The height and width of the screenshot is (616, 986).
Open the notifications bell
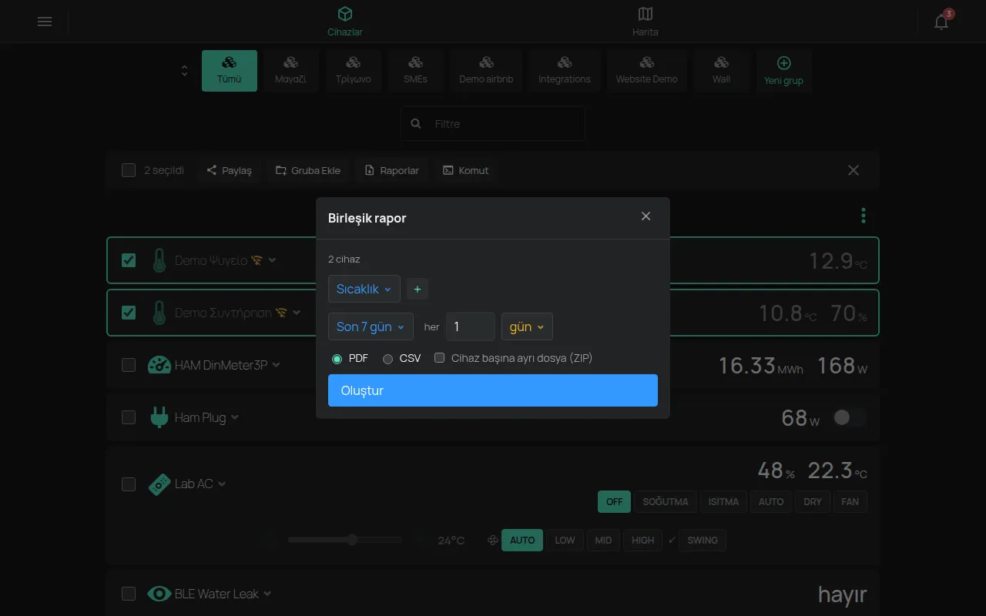941,22
